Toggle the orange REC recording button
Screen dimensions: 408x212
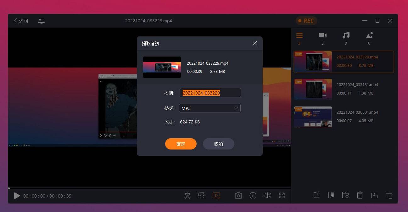pyautogui.click(x=306, y=21)
